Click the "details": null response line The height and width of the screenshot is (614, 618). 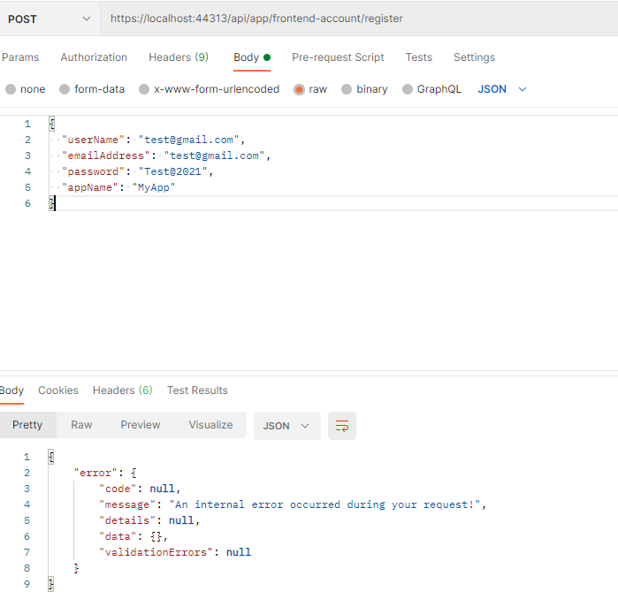pos(149,520)
